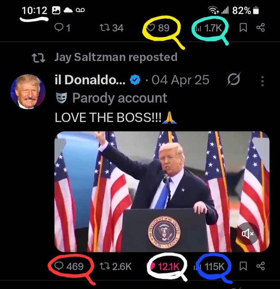Viewport: 280px width, 289px height.
Task: View the 115K views analytics
Action: pyautogui.click(x=209, y=266)
